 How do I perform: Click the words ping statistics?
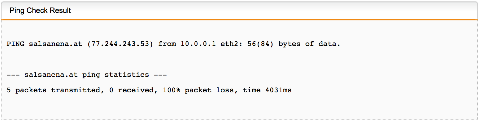[116, 75]
